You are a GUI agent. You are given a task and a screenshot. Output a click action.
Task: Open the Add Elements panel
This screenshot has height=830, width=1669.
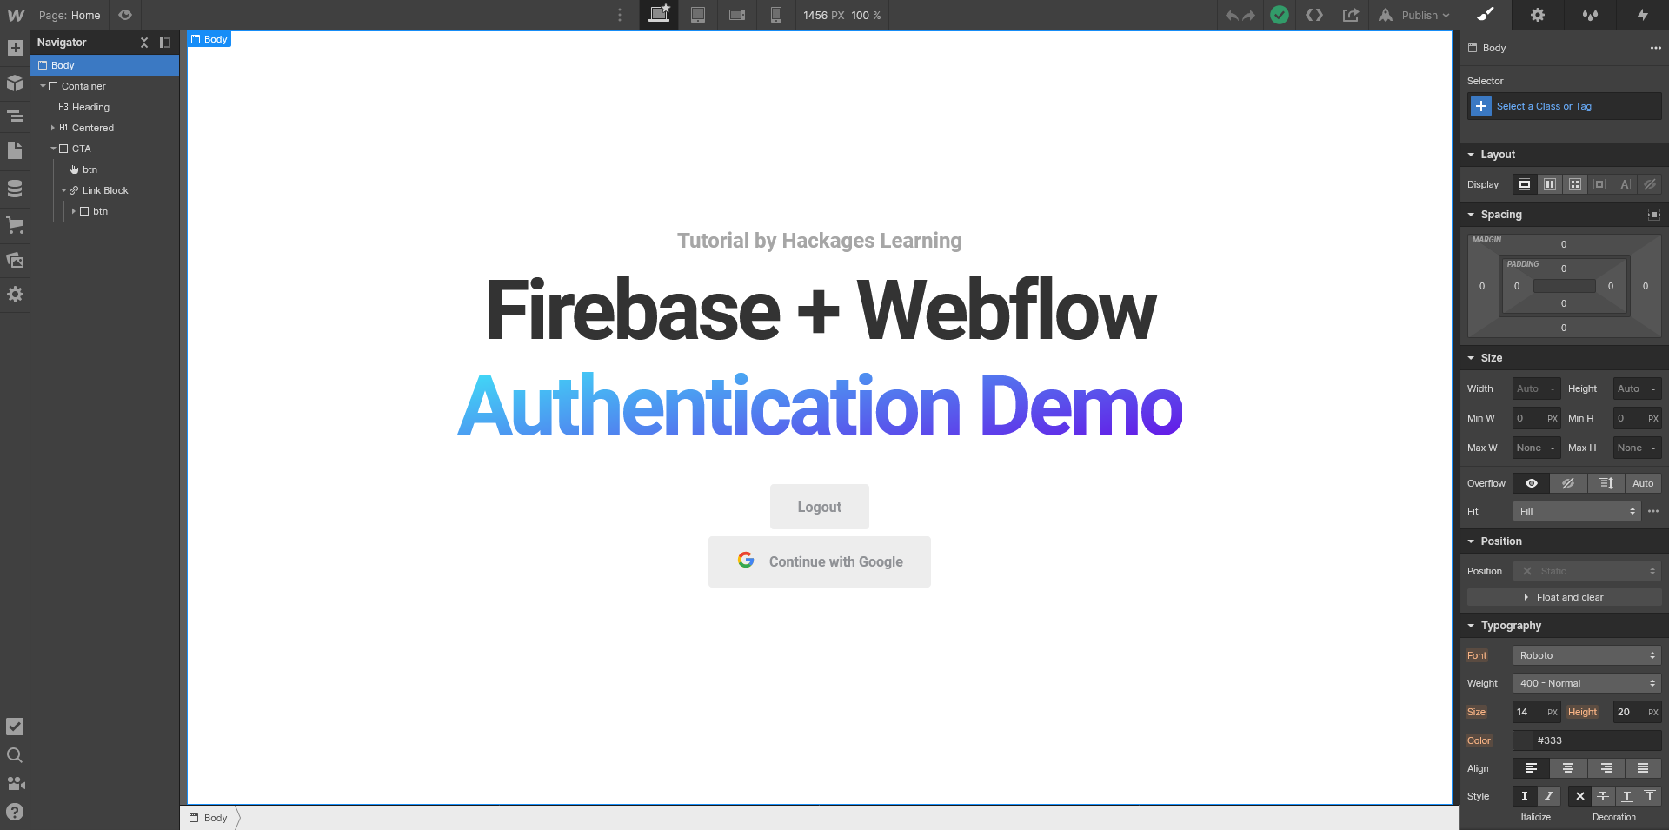(x=15, y=48)
